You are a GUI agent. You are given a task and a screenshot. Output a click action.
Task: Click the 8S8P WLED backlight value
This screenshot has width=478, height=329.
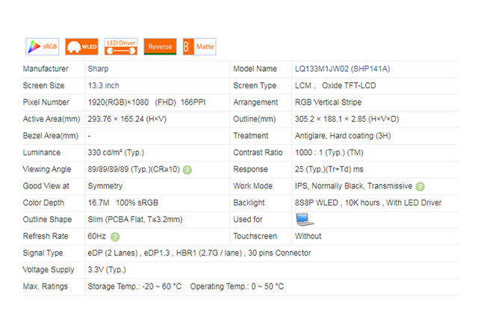tap(317, 203)
